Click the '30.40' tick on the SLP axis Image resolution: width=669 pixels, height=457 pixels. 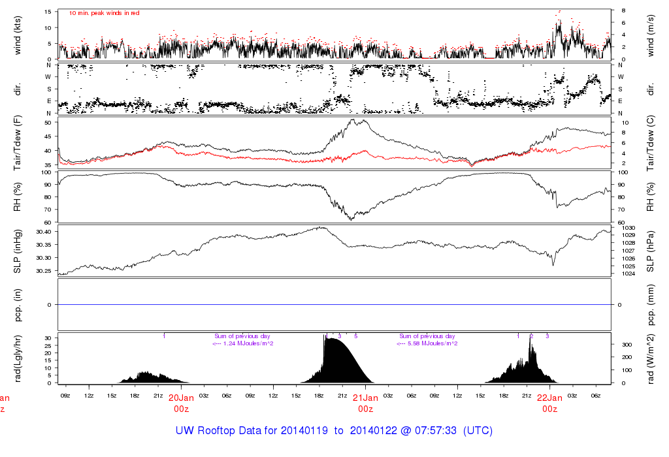[x=44, y=232]
